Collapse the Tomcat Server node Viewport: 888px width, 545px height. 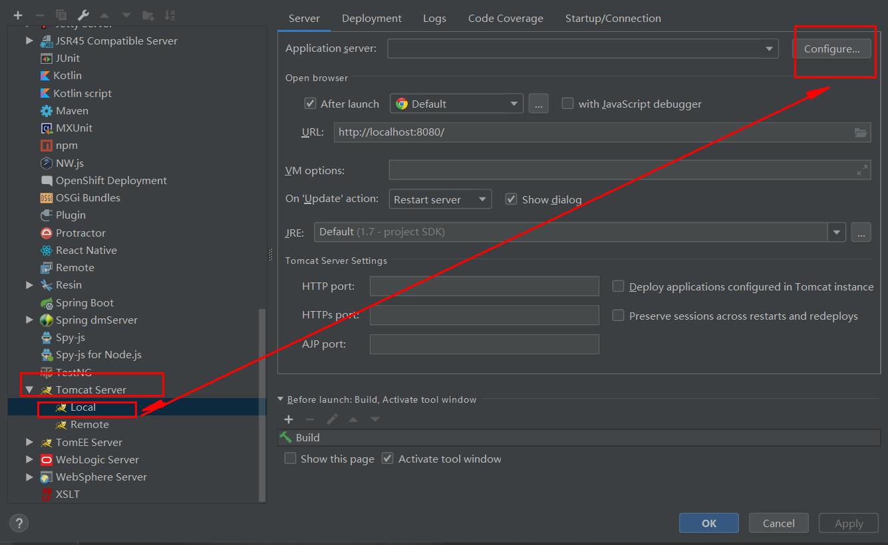pyautogui.click(x=29, y=390)
